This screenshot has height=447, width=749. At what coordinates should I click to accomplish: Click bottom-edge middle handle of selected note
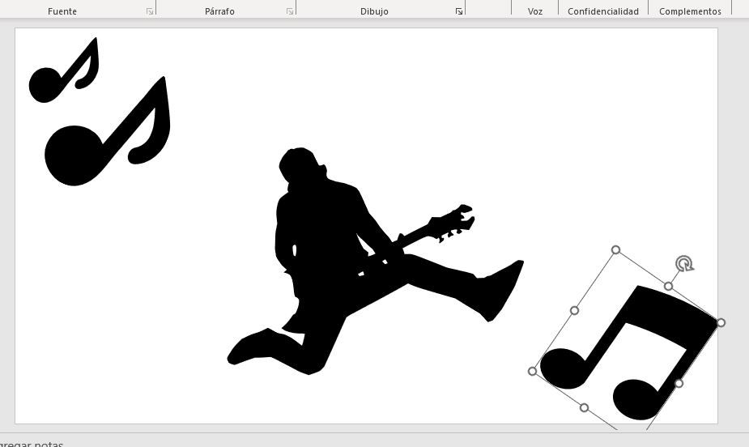click(585, 407)
